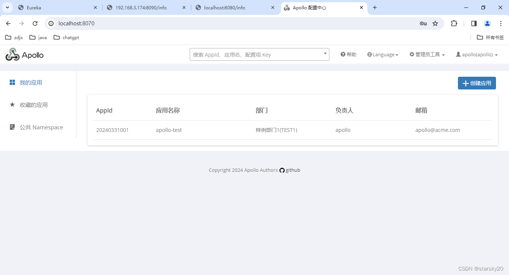The width and height of the screenshot is (509, 275).
Task: Open the browser extensions puzzle icon
Action: point(454,23)
